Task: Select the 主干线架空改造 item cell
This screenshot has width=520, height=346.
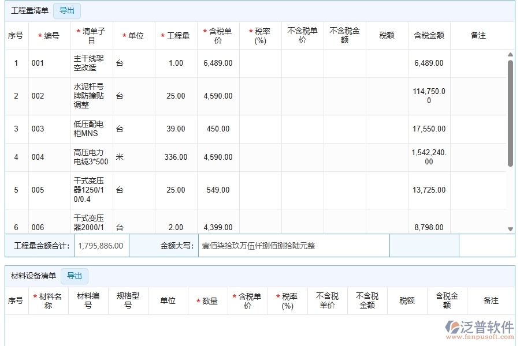Action: tap(91, 63)
